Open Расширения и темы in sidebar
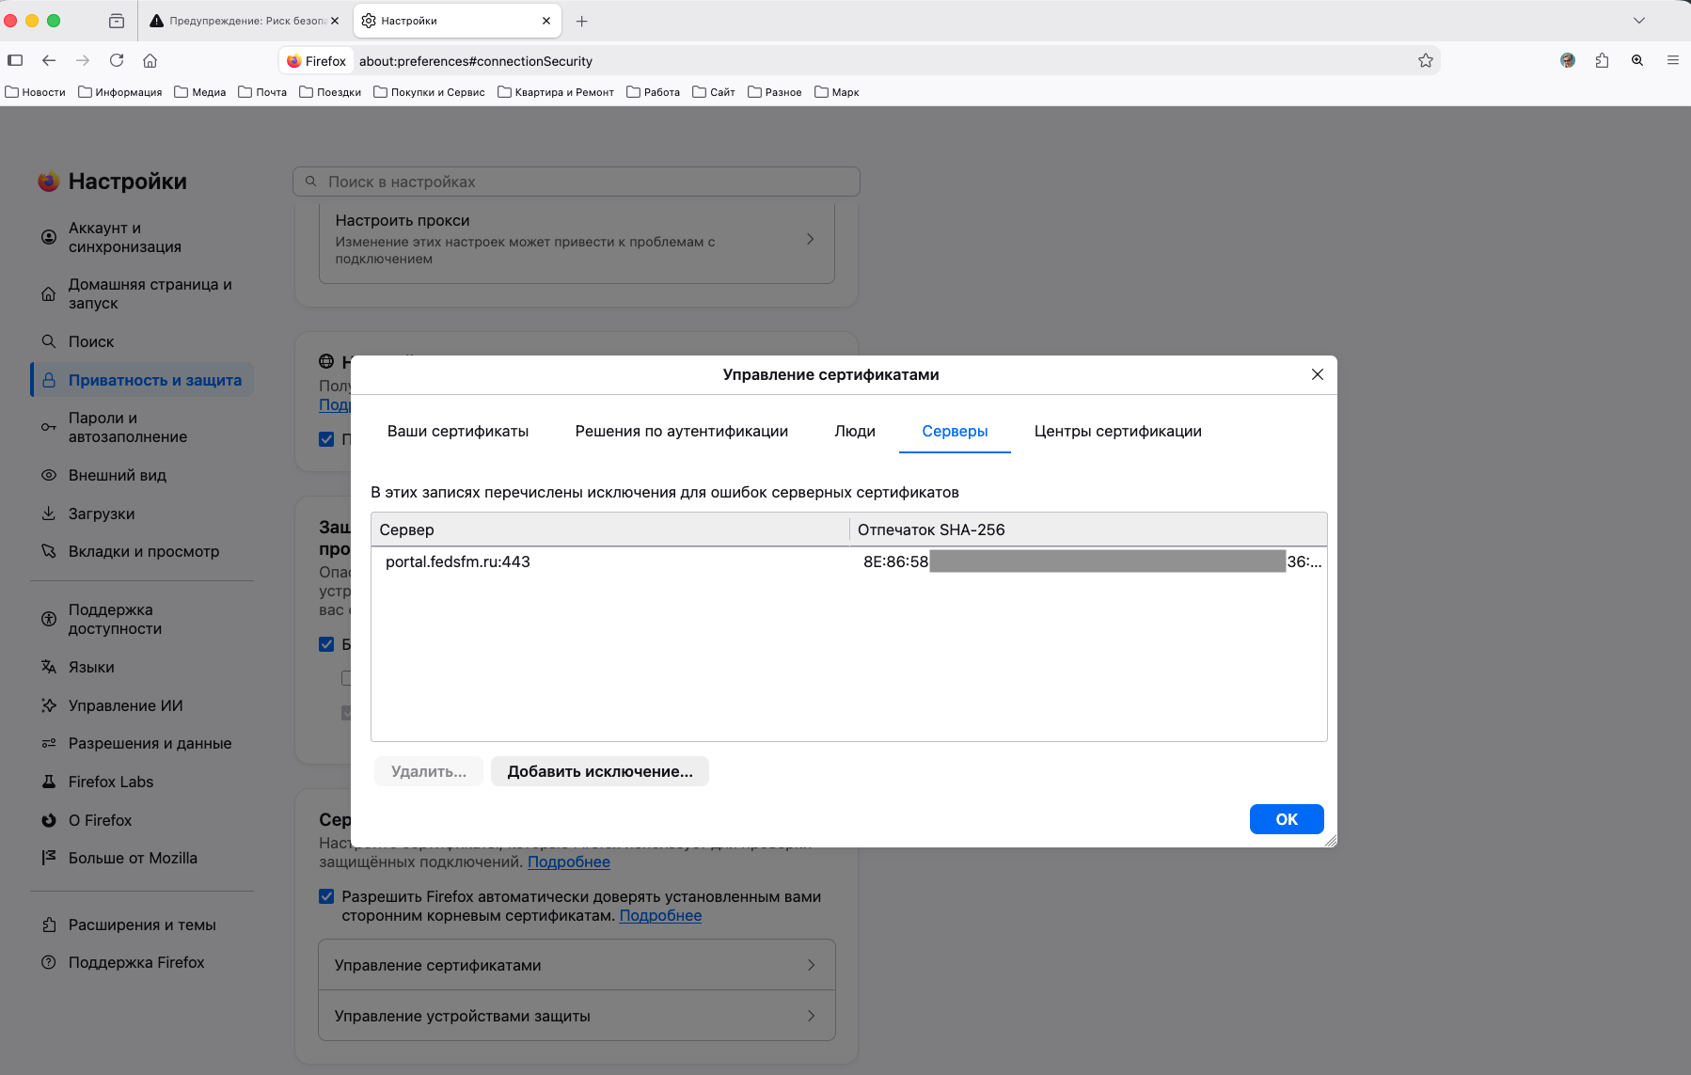 [142, 925]
